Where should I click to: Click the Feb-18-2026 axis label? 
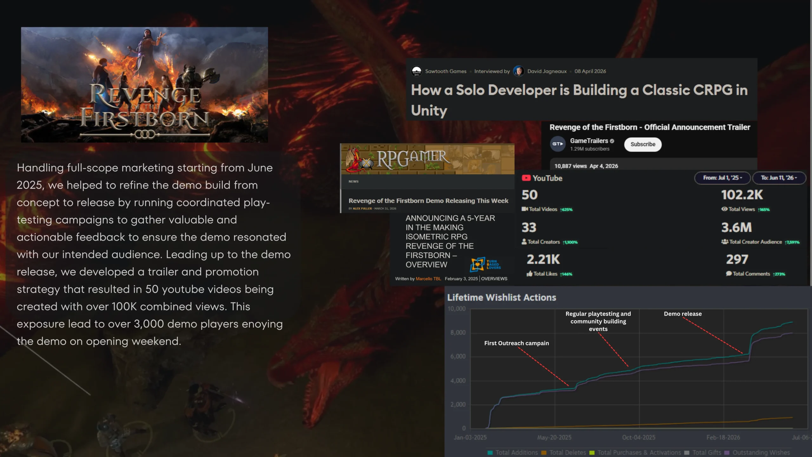pos(723,437)
